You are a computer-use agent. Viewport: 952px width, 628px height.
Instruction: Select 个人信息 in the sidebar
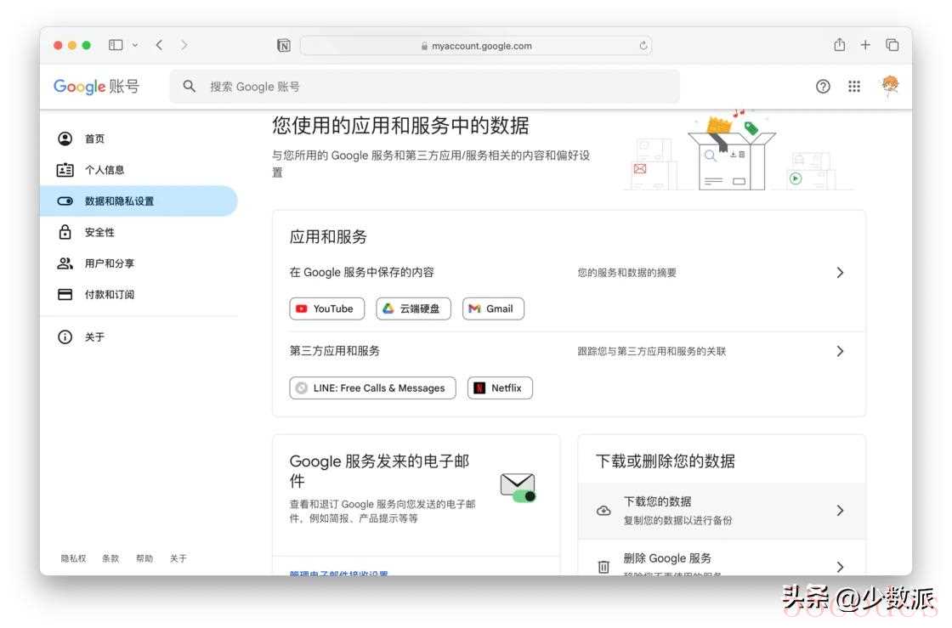[139, 170]
